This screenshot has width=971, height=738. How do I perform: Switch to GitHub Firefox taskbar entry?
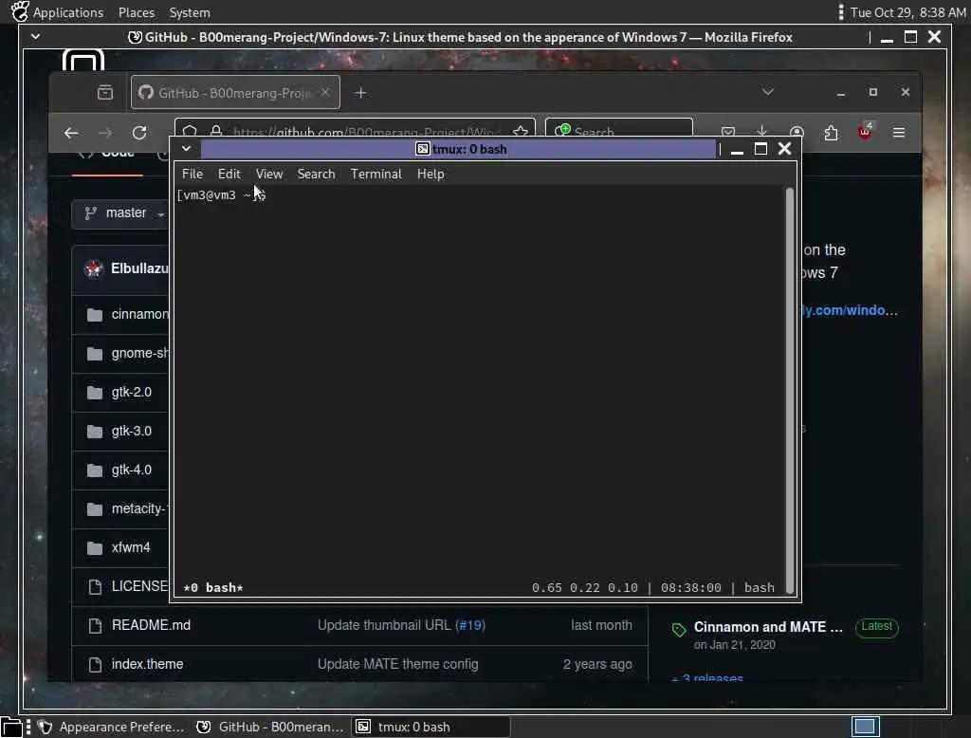[x=270, y=727]
